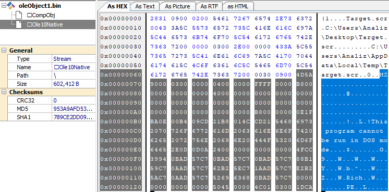
Task: Click hex bytes BA0E at offset 0xB0
Action: pos(159,121)
